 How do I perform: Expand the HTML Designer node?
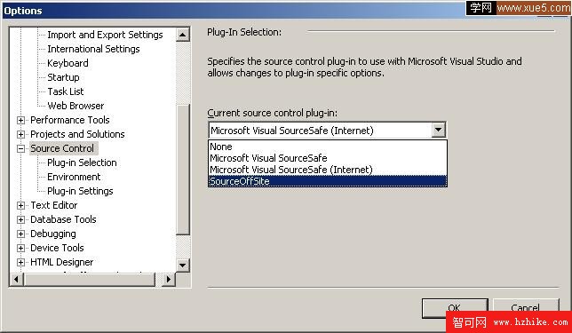click(20, 262)
